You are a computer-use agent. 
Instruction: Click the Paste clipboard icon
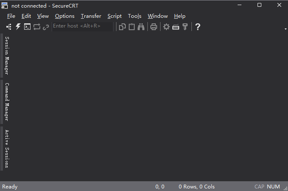[x=132, y=27]
